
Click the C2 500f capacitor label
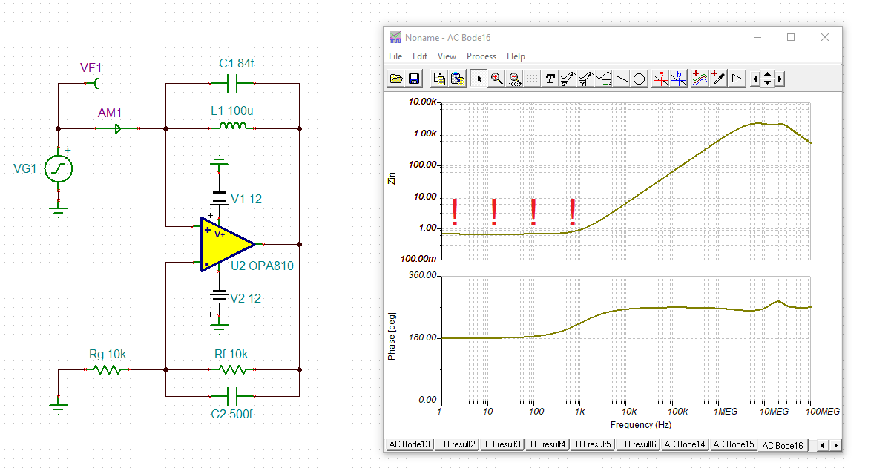click(231, 415)
